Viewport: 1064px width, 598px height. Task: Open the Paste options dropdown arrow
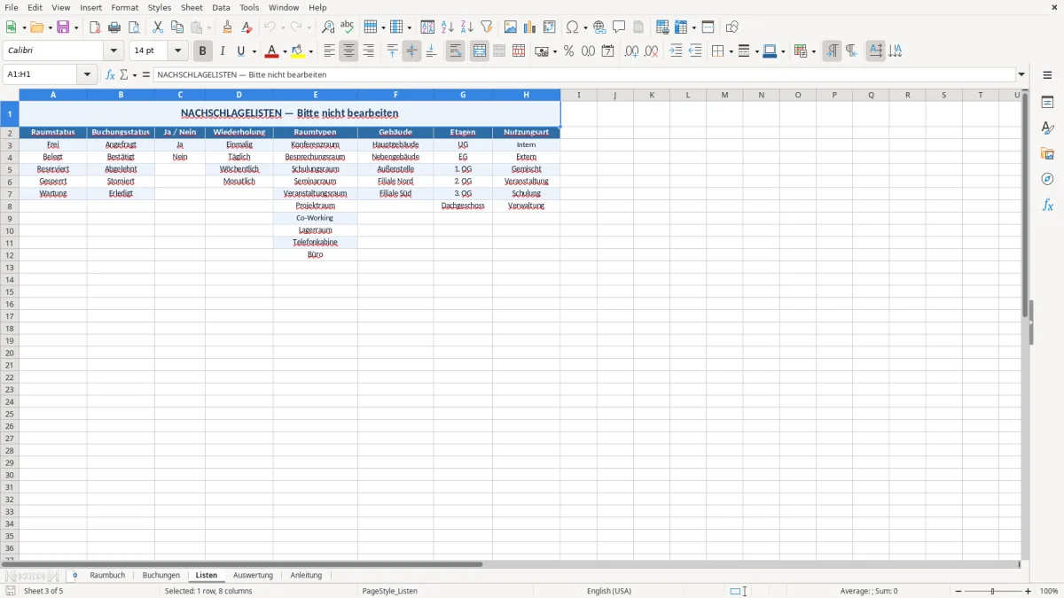[x=209, y=27]
